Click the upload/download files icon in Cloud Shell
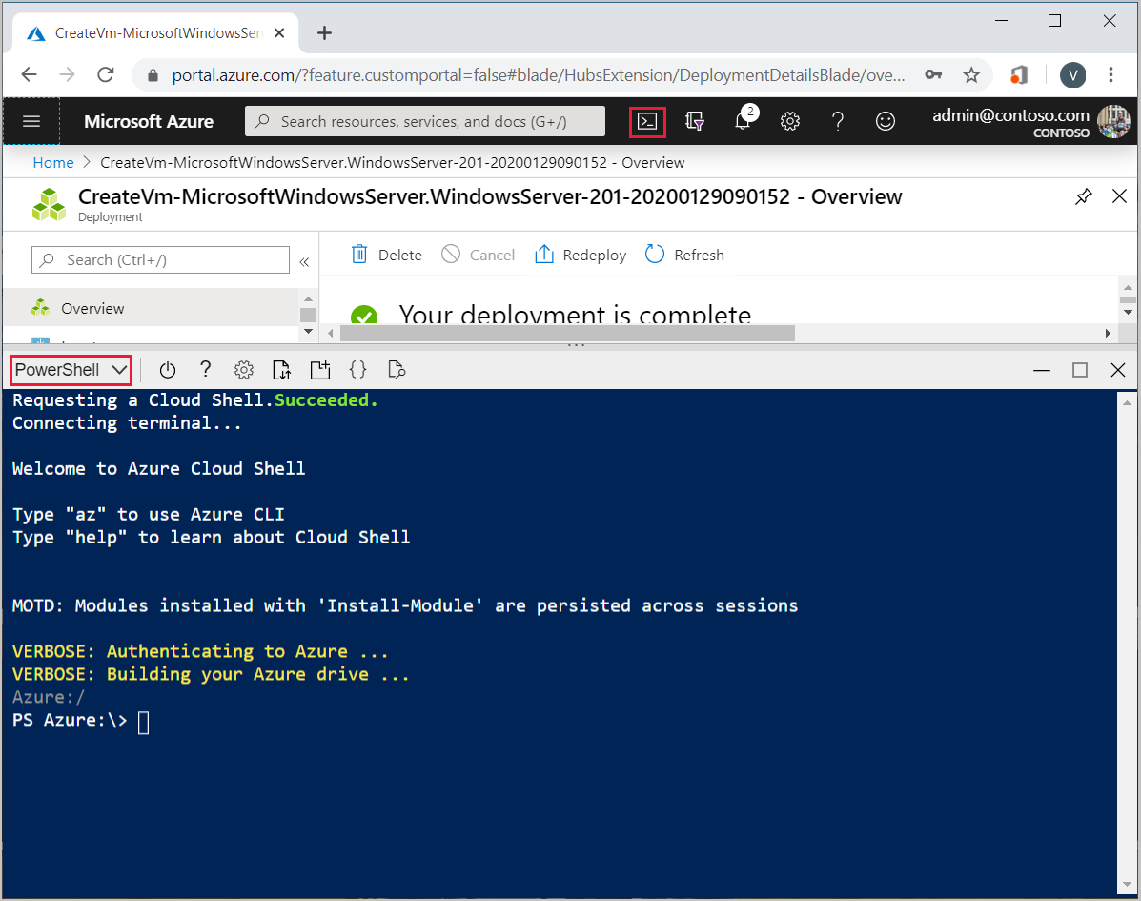 281,370
